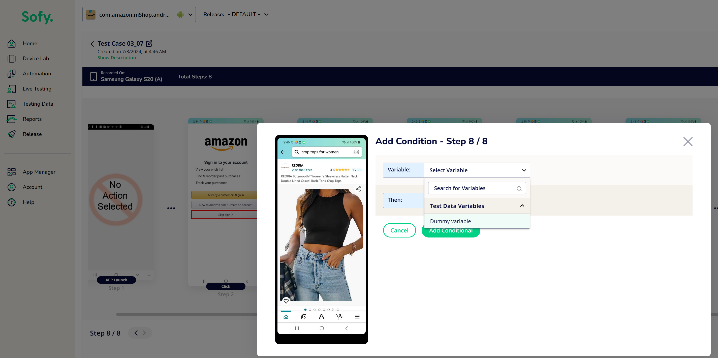Open Device Lab section
Image resolution: width=718 pixels, height=358 pixels.
click(36, 58)
